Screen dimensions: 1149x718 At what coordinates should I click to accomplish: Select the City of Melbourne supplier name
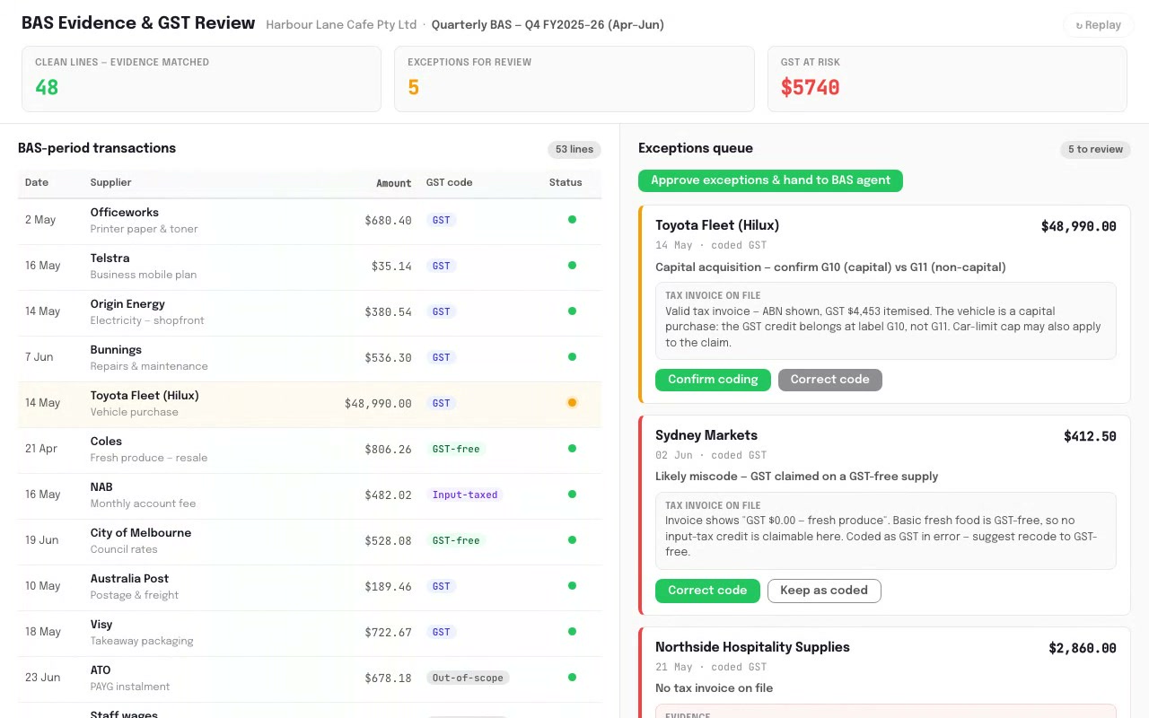pyautogui.click(x=141, y=533)
